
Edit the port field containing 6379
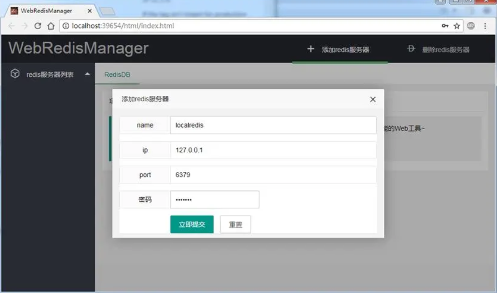[273, 174]
